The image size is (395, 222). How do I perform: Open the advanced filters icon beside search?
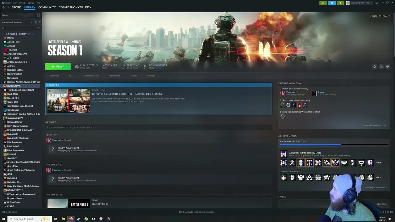pyautogui.click(x=39, y=28)
